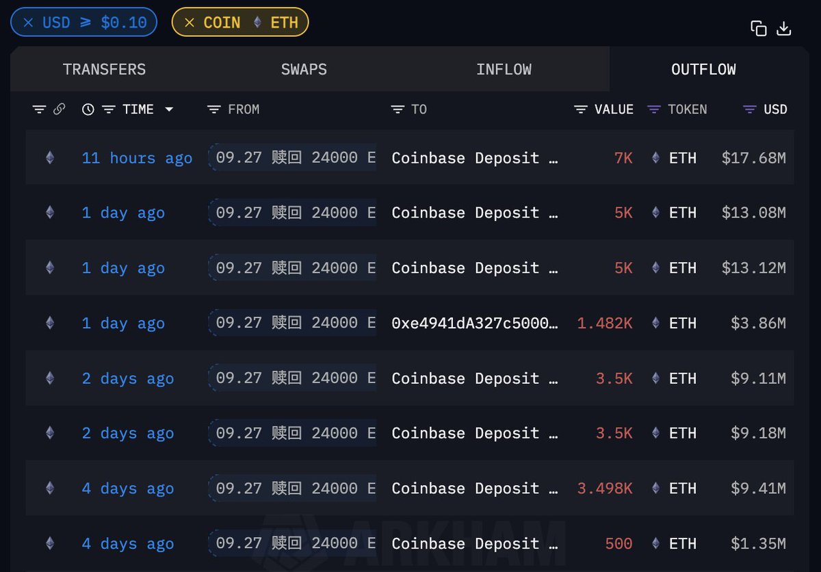The height and width of the screenshot is (572, 821).
Task: Click the 500 value cell
Action: tap(618, 544)
